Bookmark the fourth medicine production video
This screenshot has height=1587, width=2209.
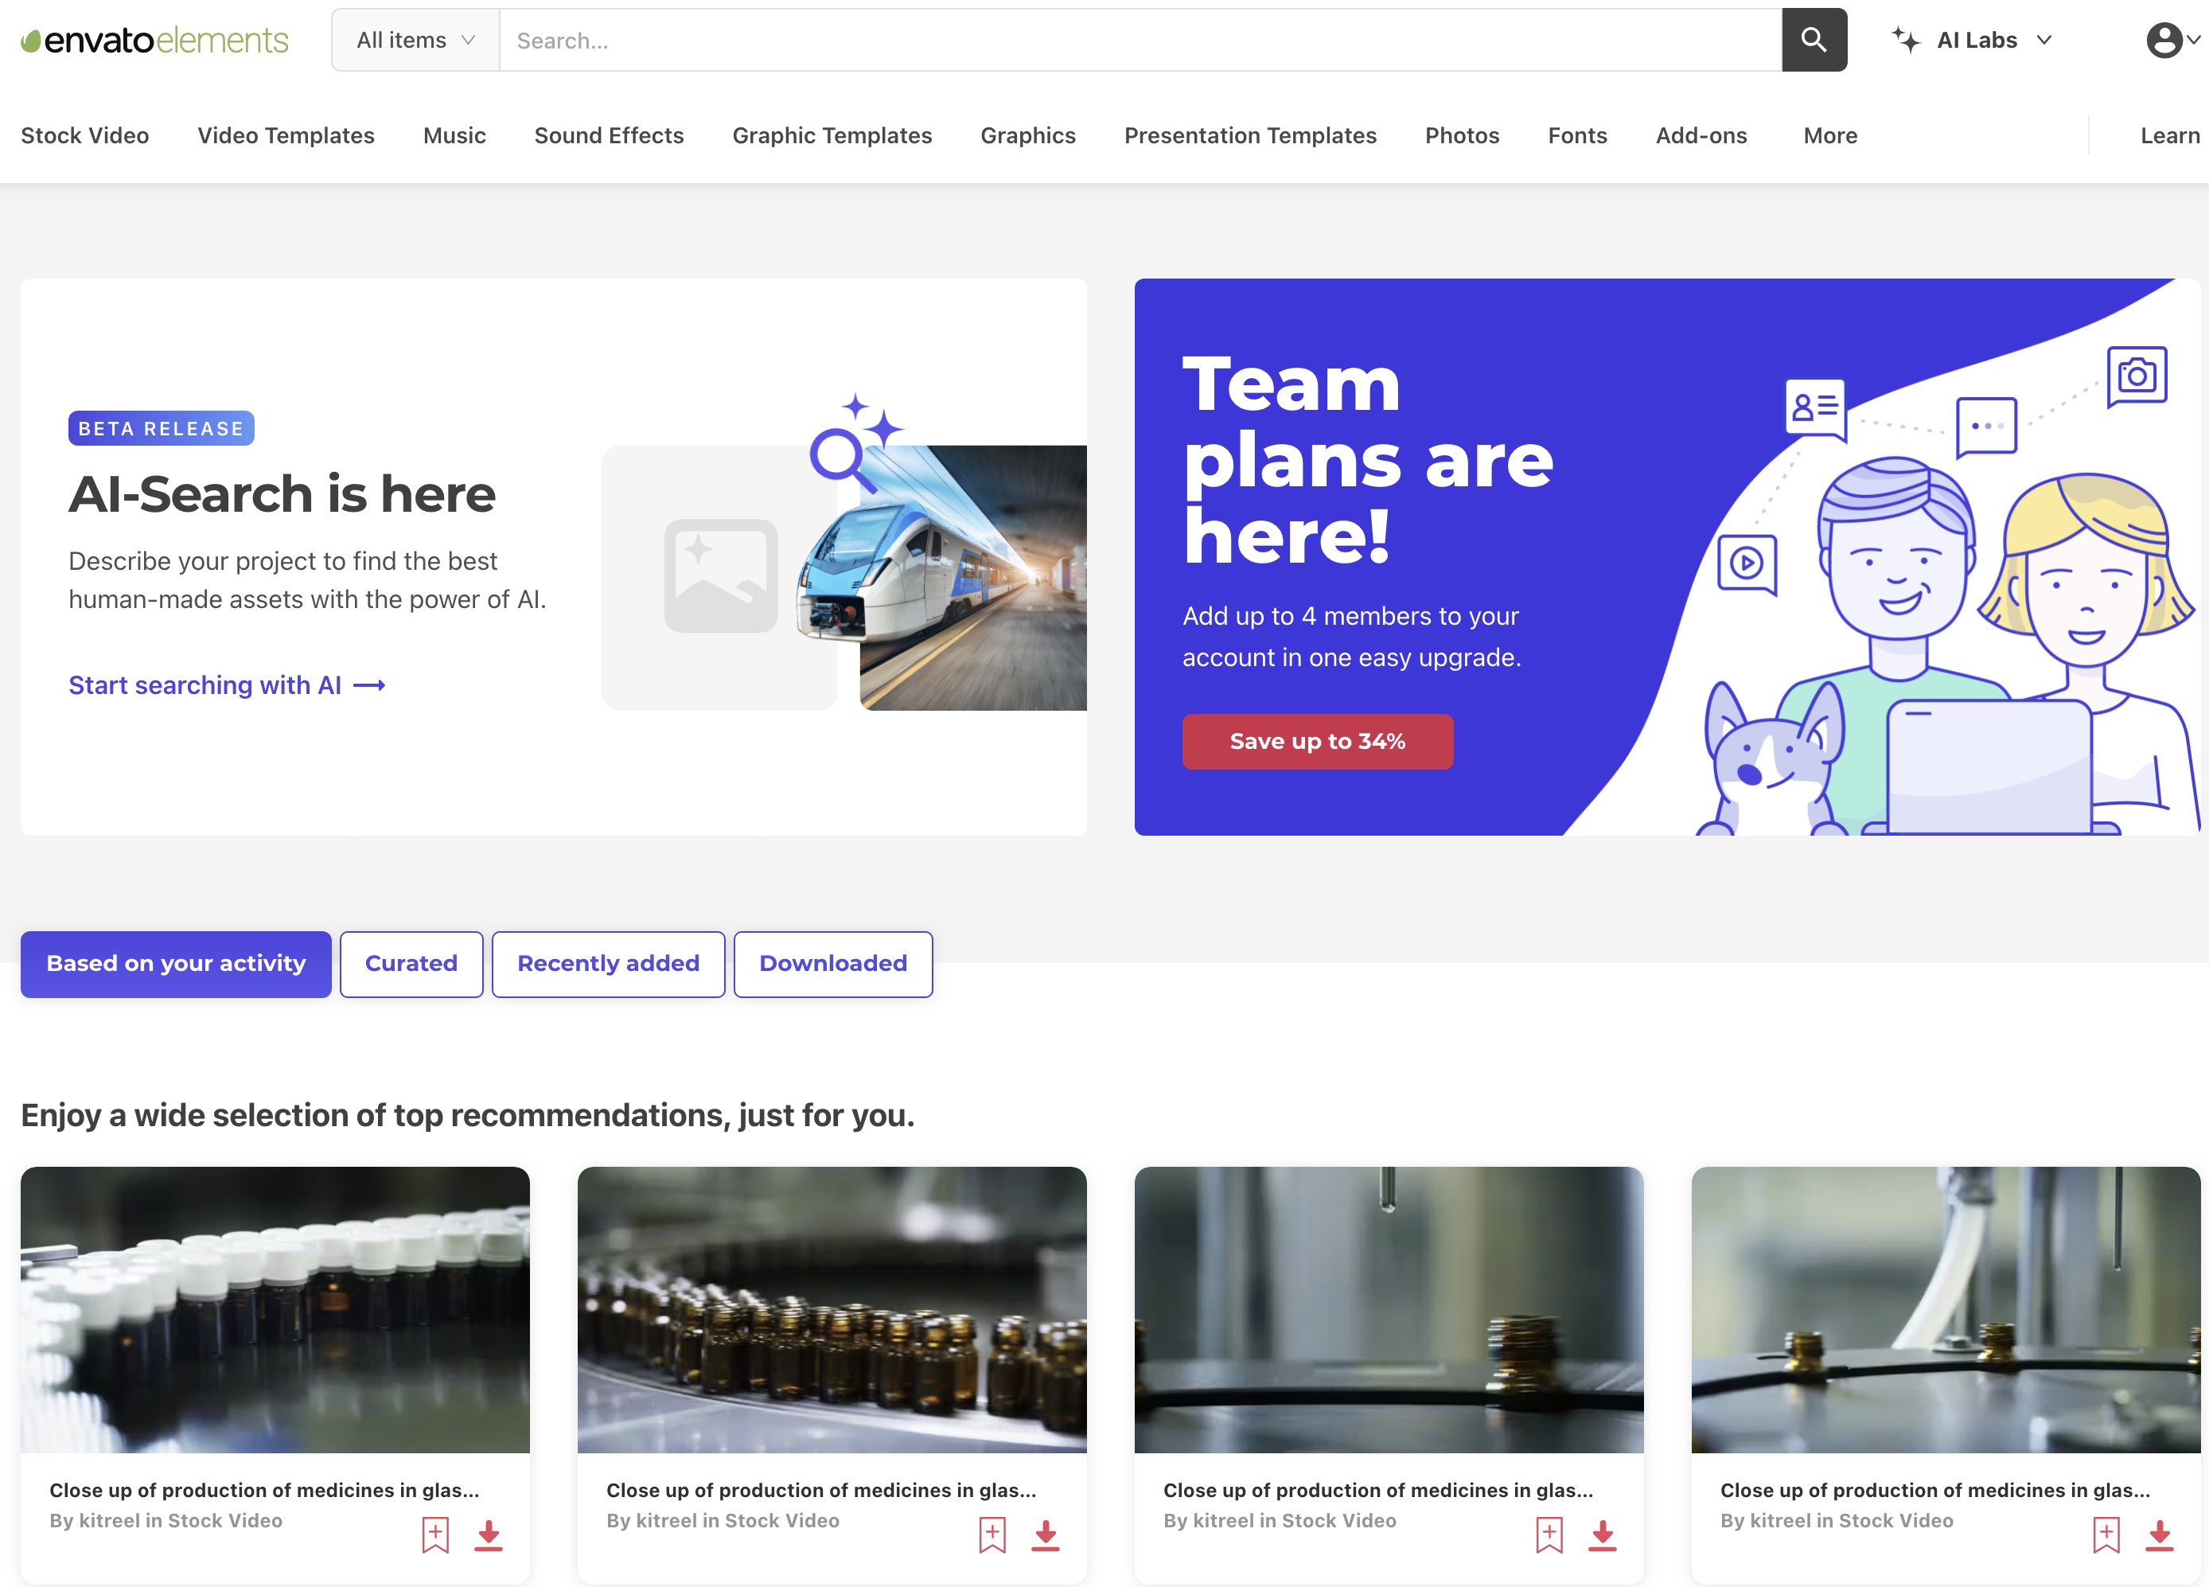click(2106, 1535)
